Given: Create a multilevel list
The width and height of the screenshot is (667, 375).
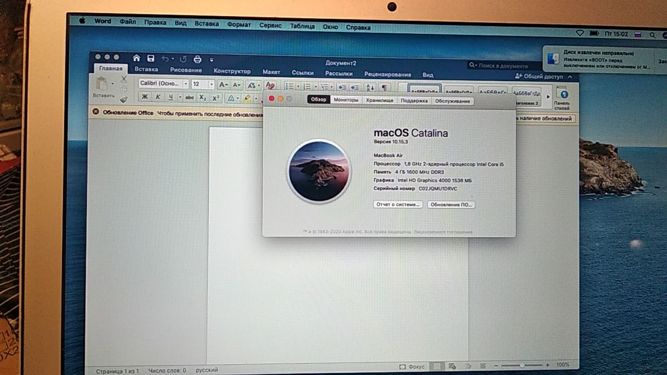Looking at the screenshot, I should [324, 86].
